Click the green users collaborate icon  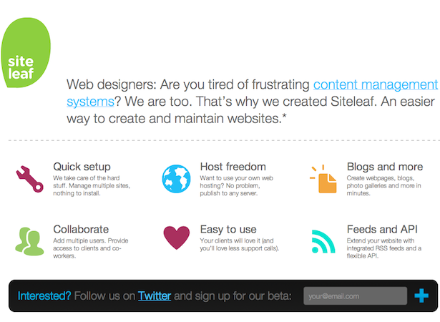click(29, 241)
